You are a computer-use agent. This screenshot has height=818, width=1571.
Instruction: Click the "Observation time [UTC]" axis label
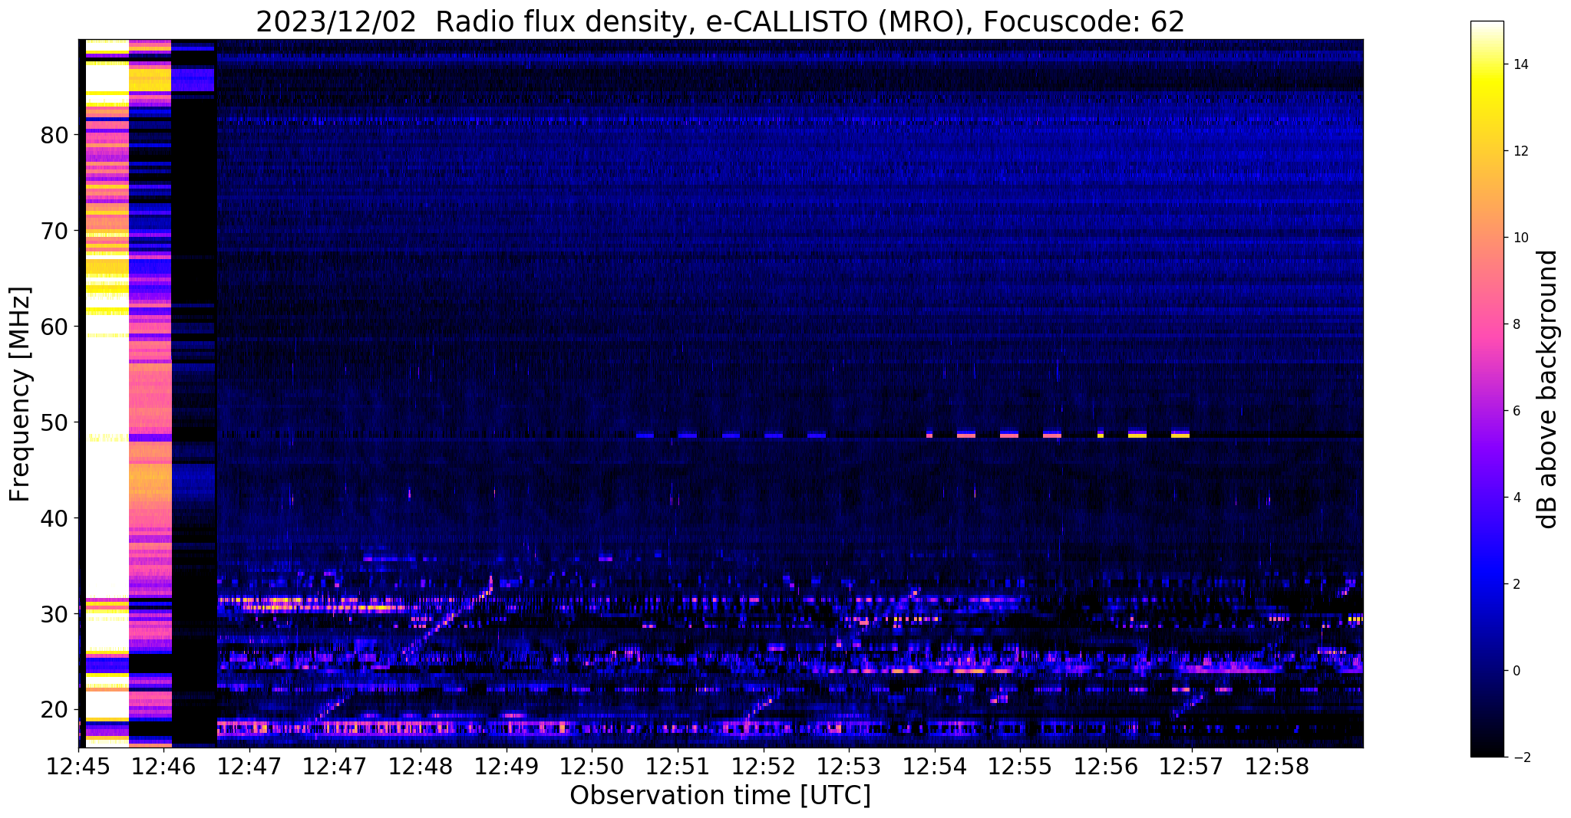point(720,795)
